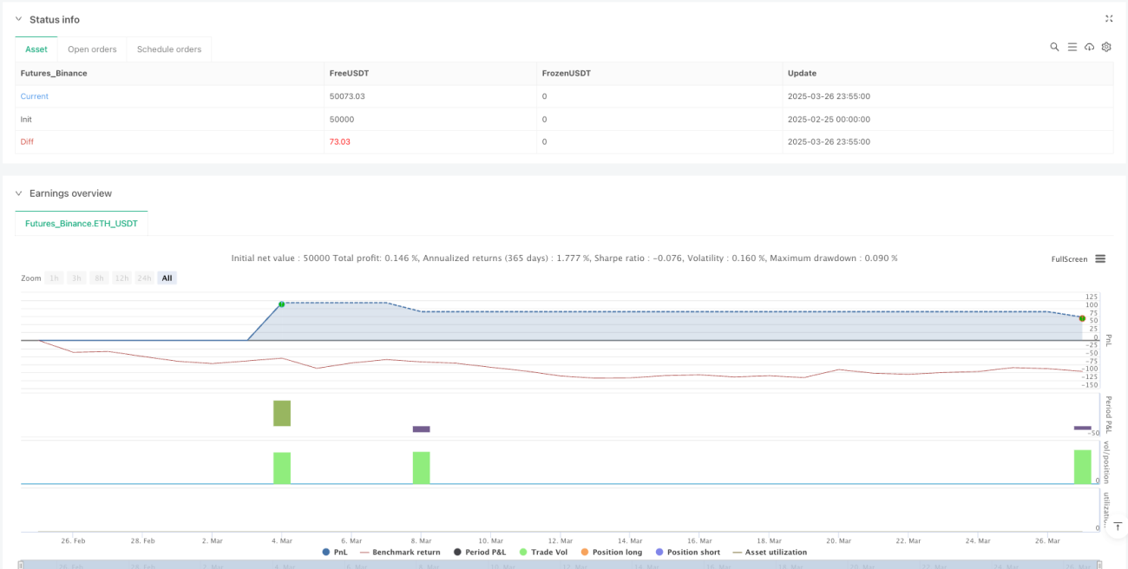This screenshot has width=1128, height=569.
Task: Open the chart hamburger menu next to FullScreen
Action: [x=1100, y=258]
